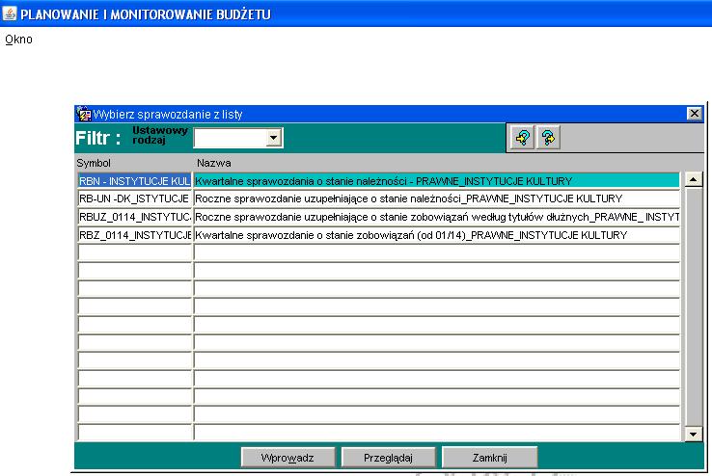Image resolution: width=712 pixels, height=476 pixels.
Task: Click the scroll down arrow of the list
Action: 694,435
